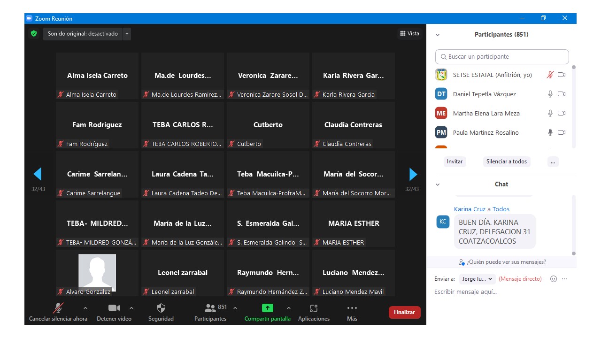The width and height of the screenshot is (601, 338).
Task: Expand video options caret next to Detener vídeo
Action: point(131,308)
